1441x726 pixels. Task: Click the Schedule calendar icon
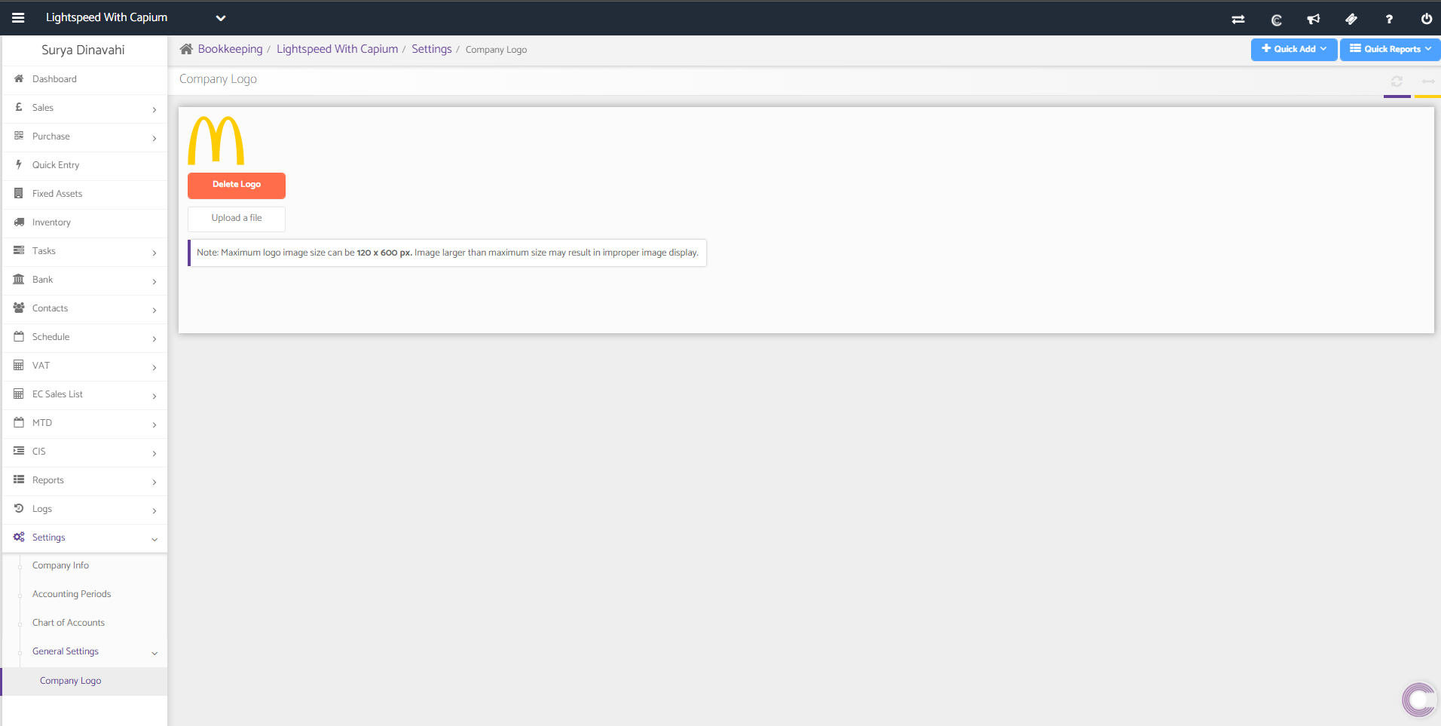pos(19,336)
